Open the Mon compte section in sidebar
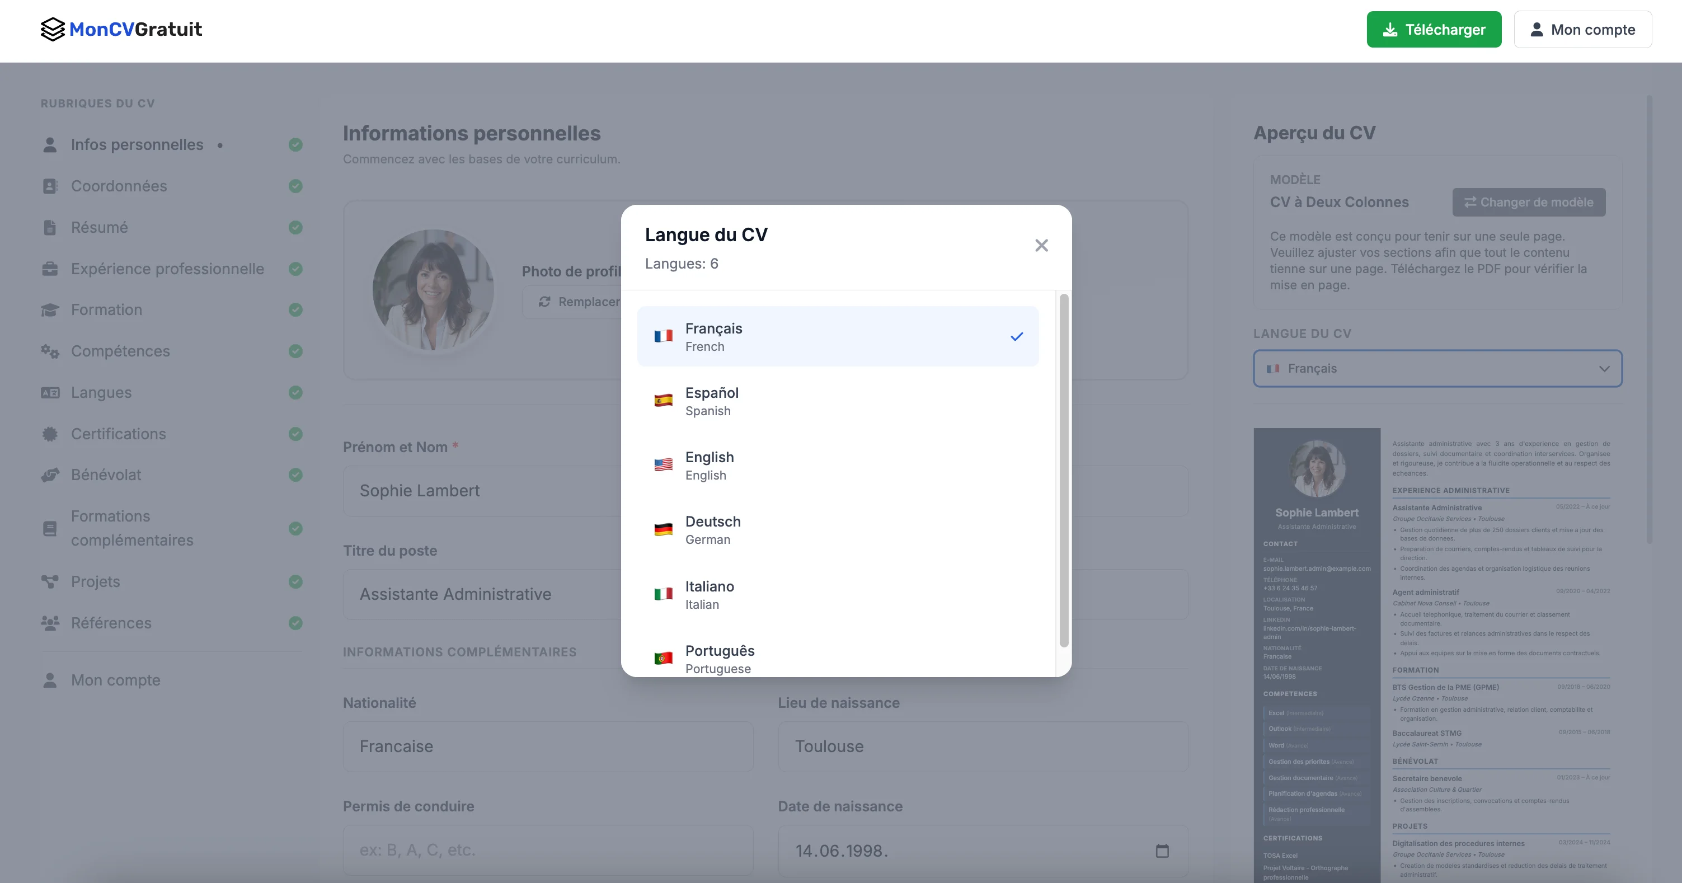 point(116,680)
